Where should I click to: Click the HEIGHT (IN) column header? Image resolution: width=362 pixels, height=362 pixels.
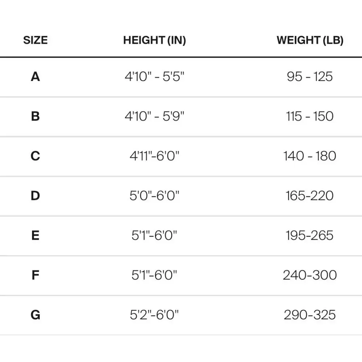(x=155, y=40)
